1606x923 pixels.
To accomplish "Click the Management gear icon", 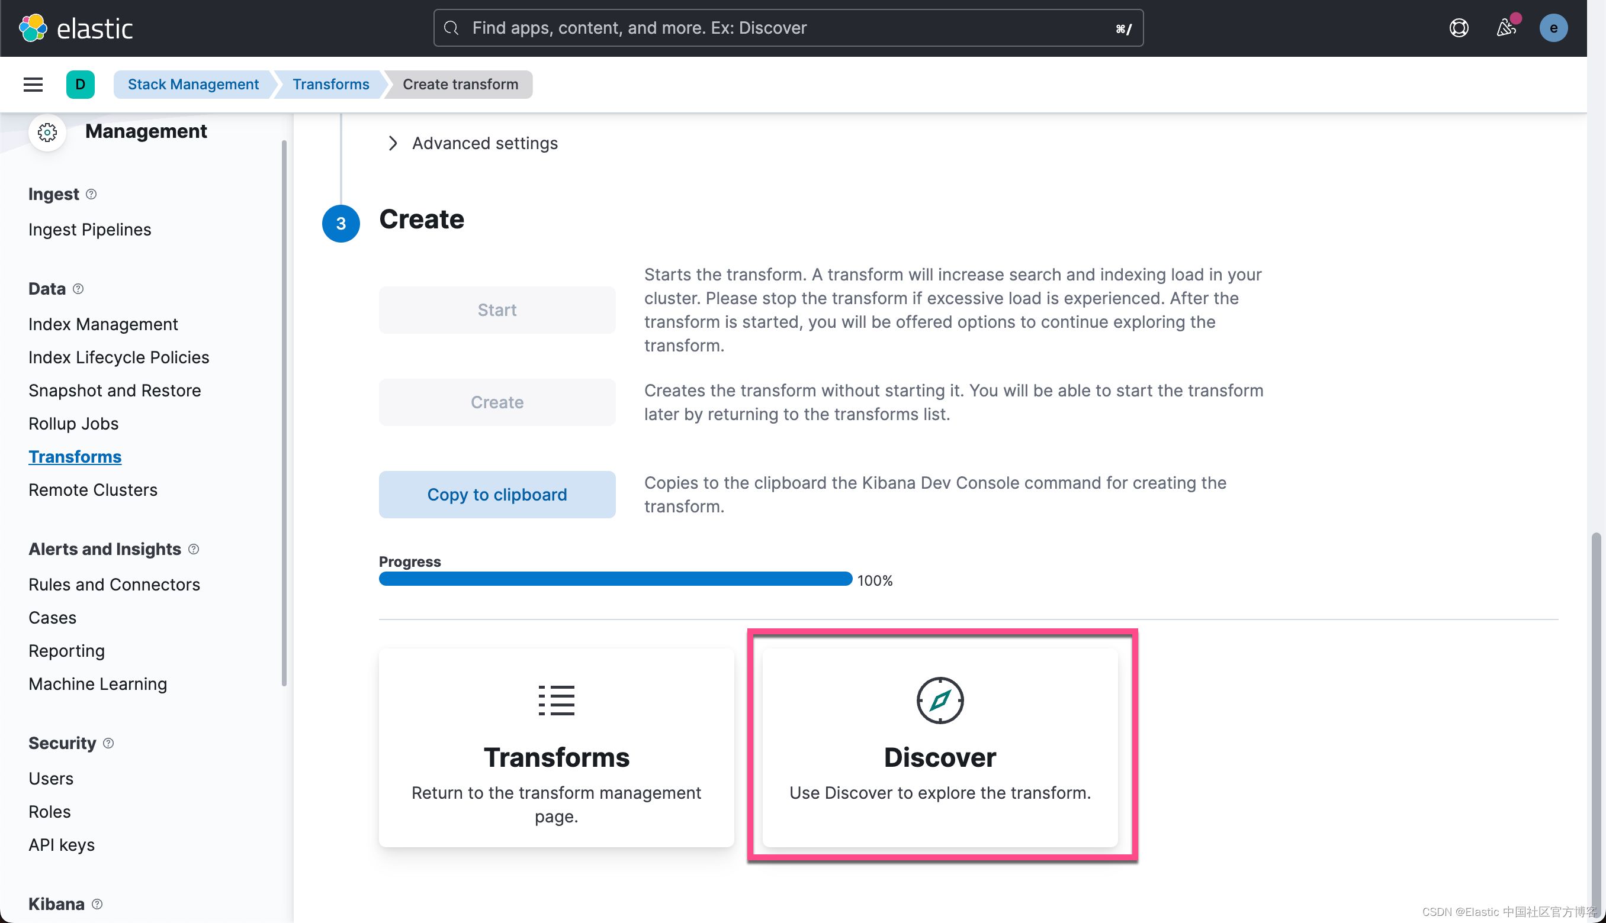I will point(47,132).
